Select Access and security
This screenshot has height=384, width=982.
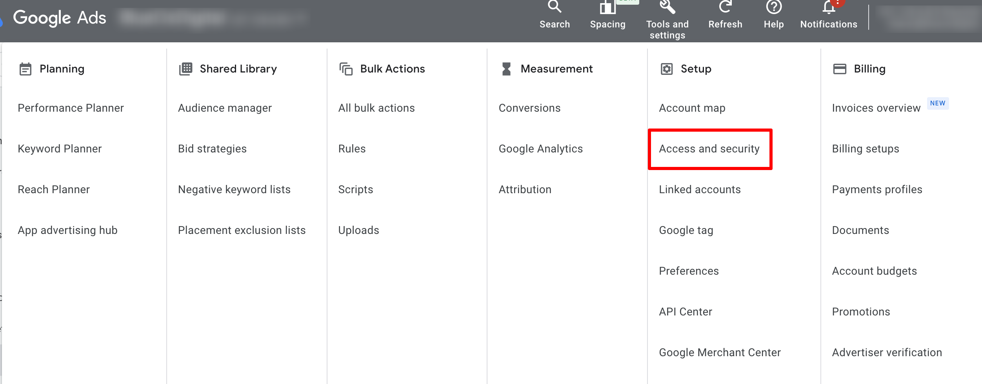click(x=709, y=149)
